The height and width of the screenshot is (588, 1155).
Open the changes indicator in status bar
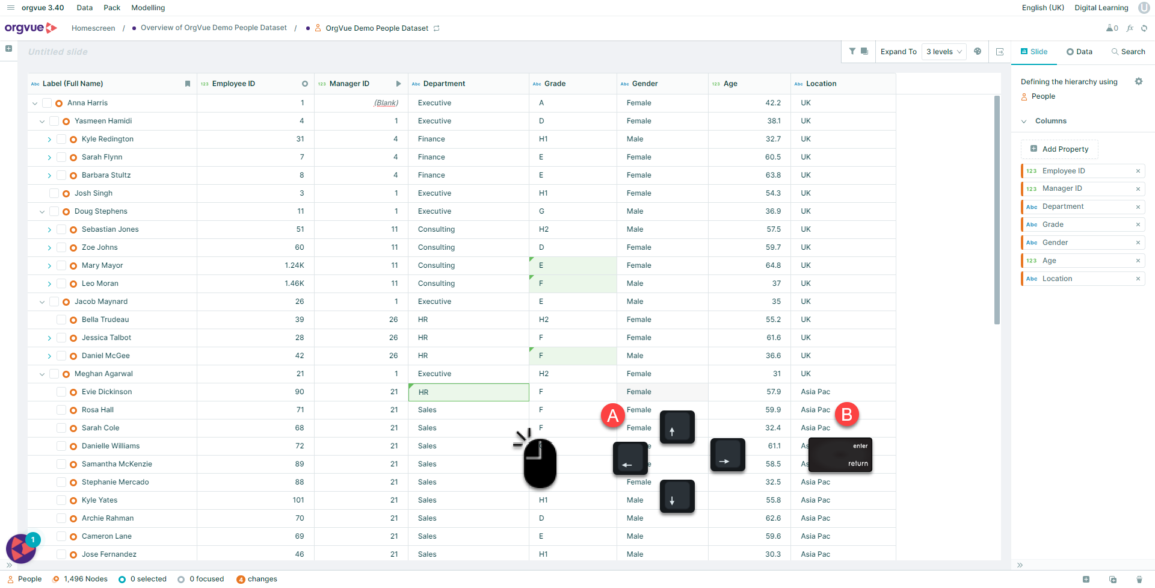click(x=257, y=579)
